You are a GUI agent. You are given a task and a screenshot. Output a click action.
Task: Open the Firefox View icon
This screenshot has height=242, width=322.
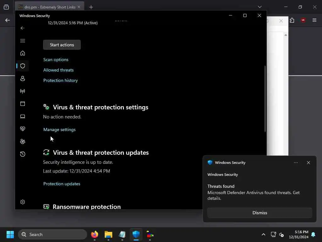6,7
